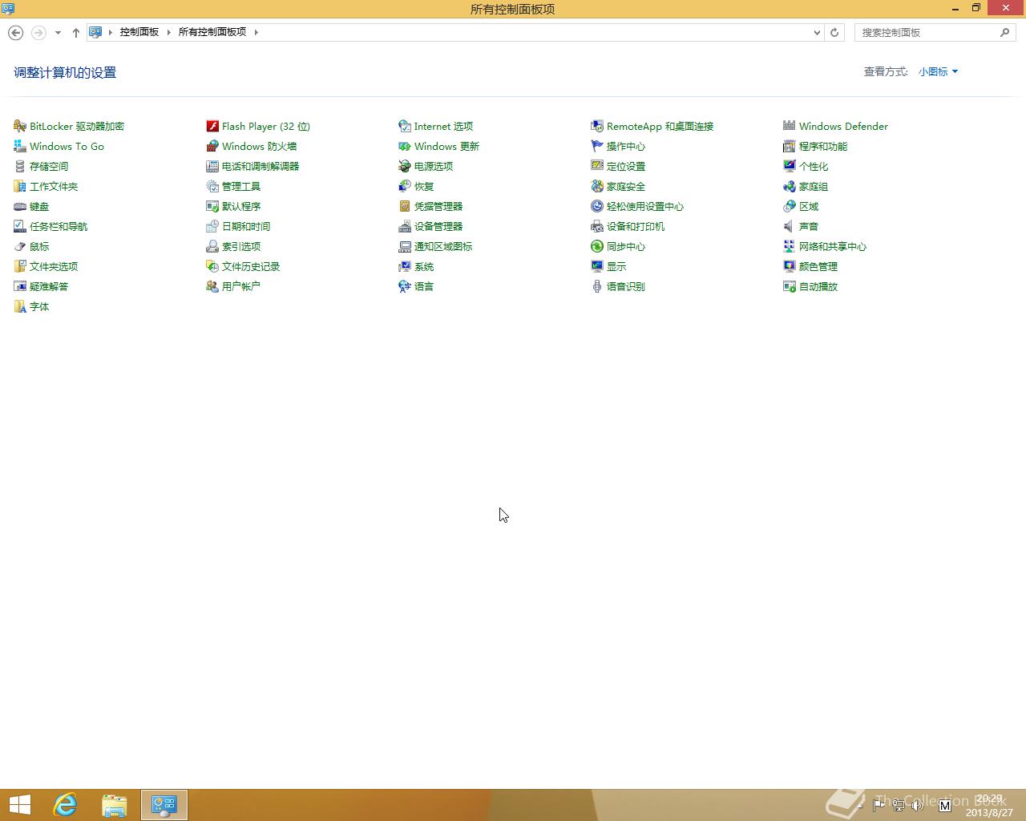Click the 网络和共享中心 icon
This screenshot has width=1026, height=821.
pos(790,246)
